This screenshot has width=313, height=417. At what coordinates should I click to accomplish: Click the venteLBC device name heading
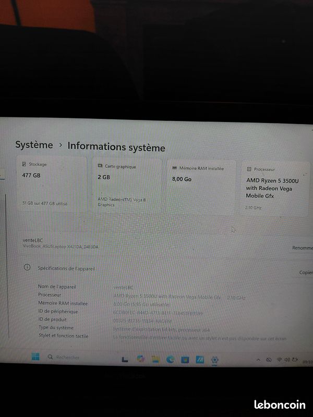pos(33,240)
